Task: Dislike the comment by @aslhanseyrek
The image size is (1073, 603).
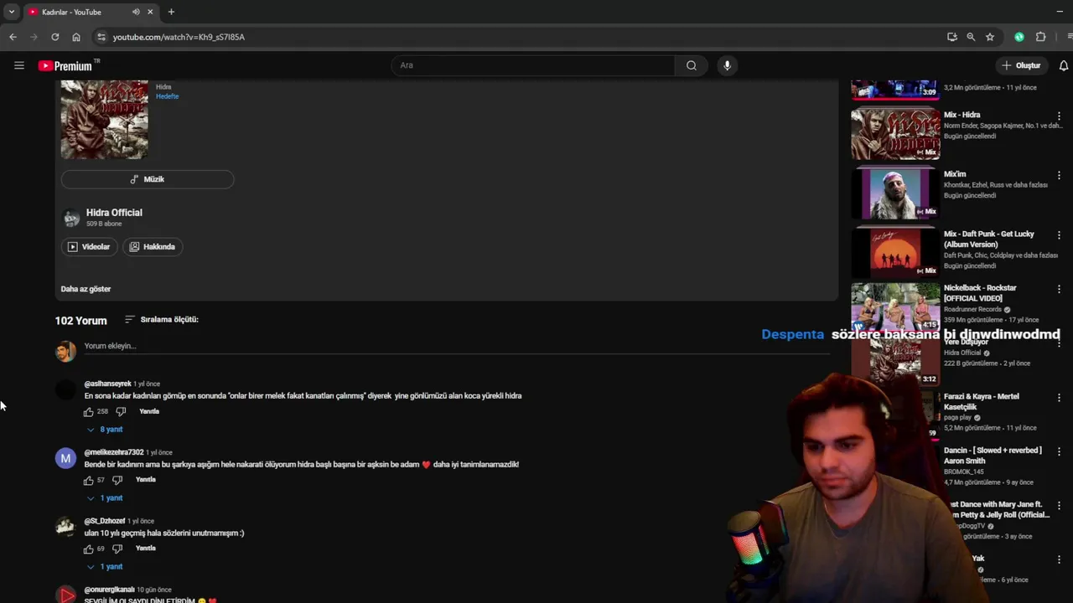Action: click(x=121, y=412)
